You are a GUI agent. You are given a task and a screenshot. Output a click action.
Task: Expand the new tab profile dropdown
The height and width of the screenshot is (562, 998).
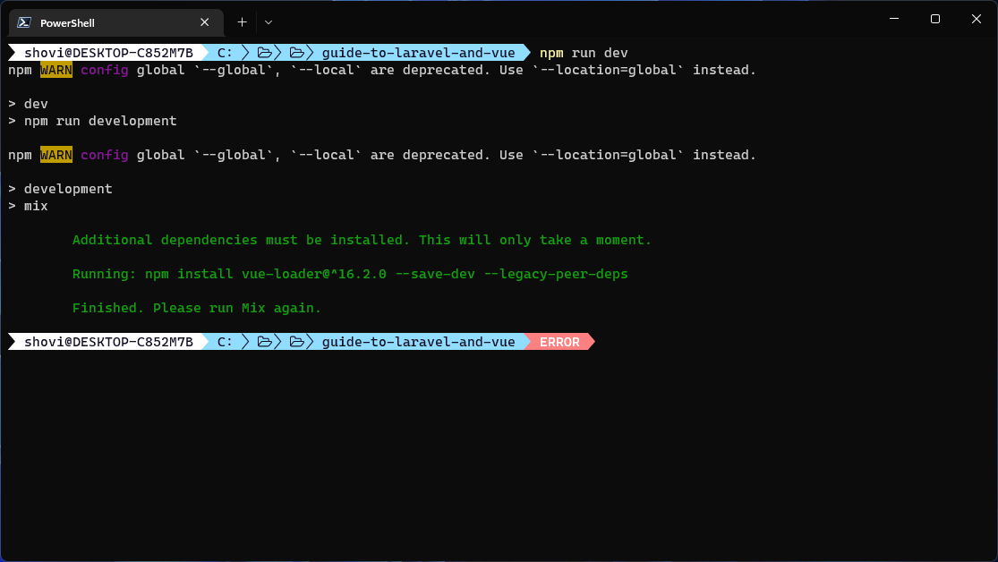tap(269, 22)
